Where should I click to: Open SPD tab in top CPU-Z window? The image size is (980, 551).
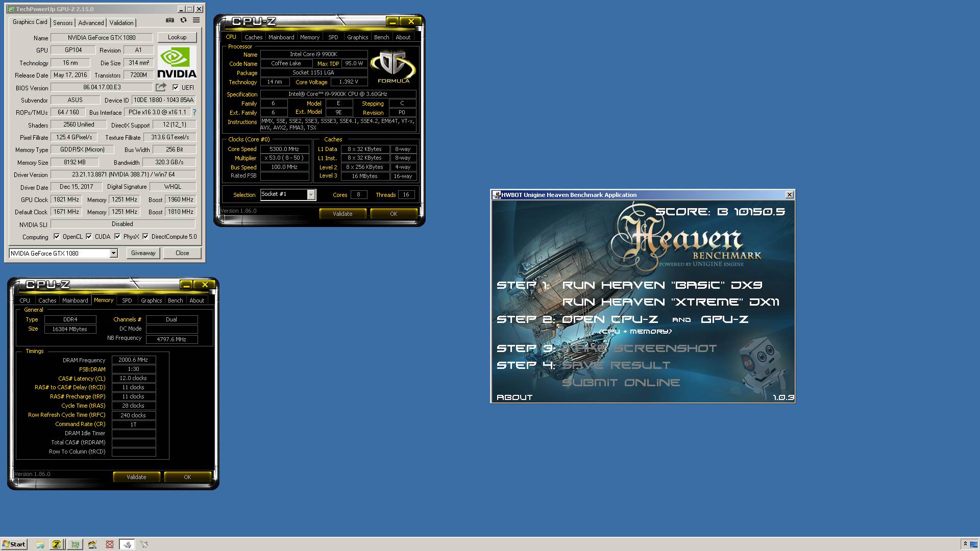(333, 37)
